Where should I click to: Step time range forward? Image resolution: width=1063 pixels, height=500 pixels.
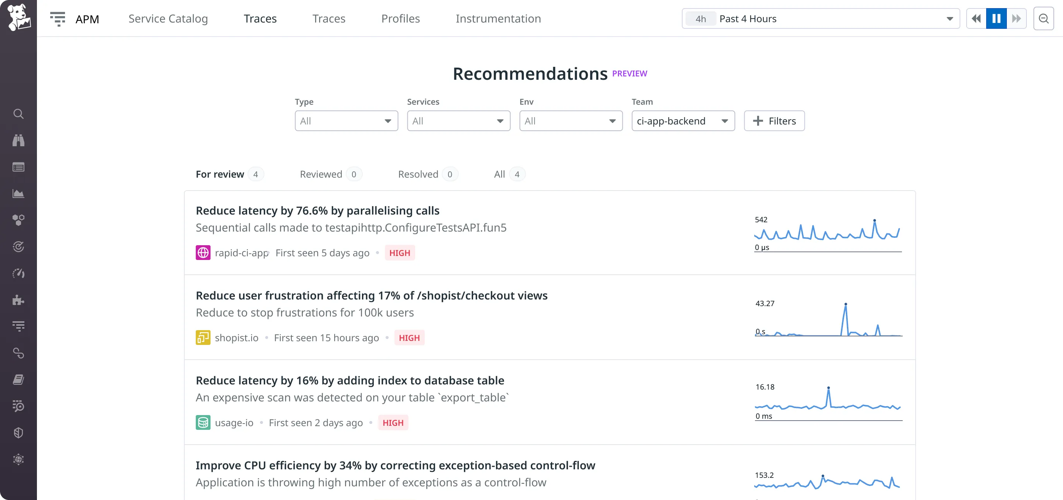click(x=1016, y=18)
